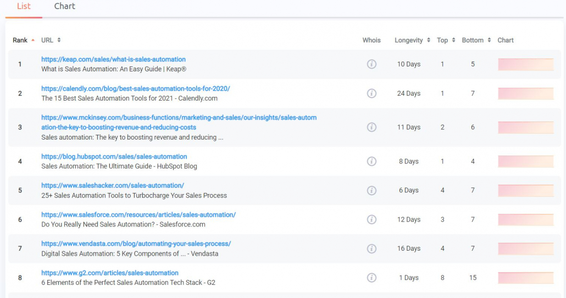Switch to the Chart tab
The width and height of the screenshot is (566, 298).
[65, 7]
